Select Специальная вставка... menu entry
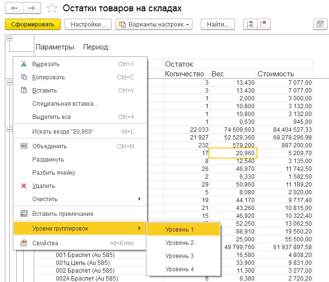The image size is (329, 282). [80, 103]
